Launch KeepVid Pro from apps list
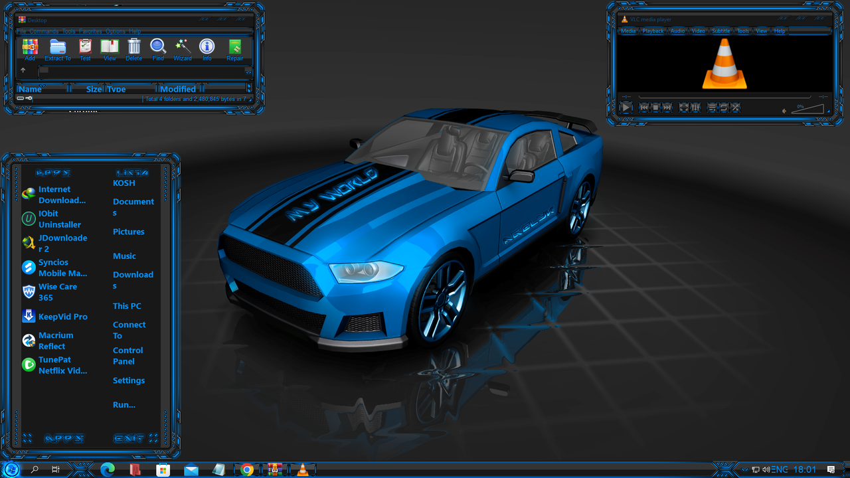850x478 pixels. (x=55, y=317)
